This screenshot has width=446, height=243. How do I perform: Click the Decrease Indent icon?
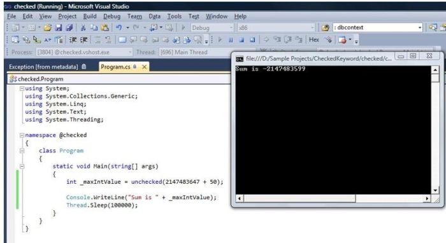point(73,39)
